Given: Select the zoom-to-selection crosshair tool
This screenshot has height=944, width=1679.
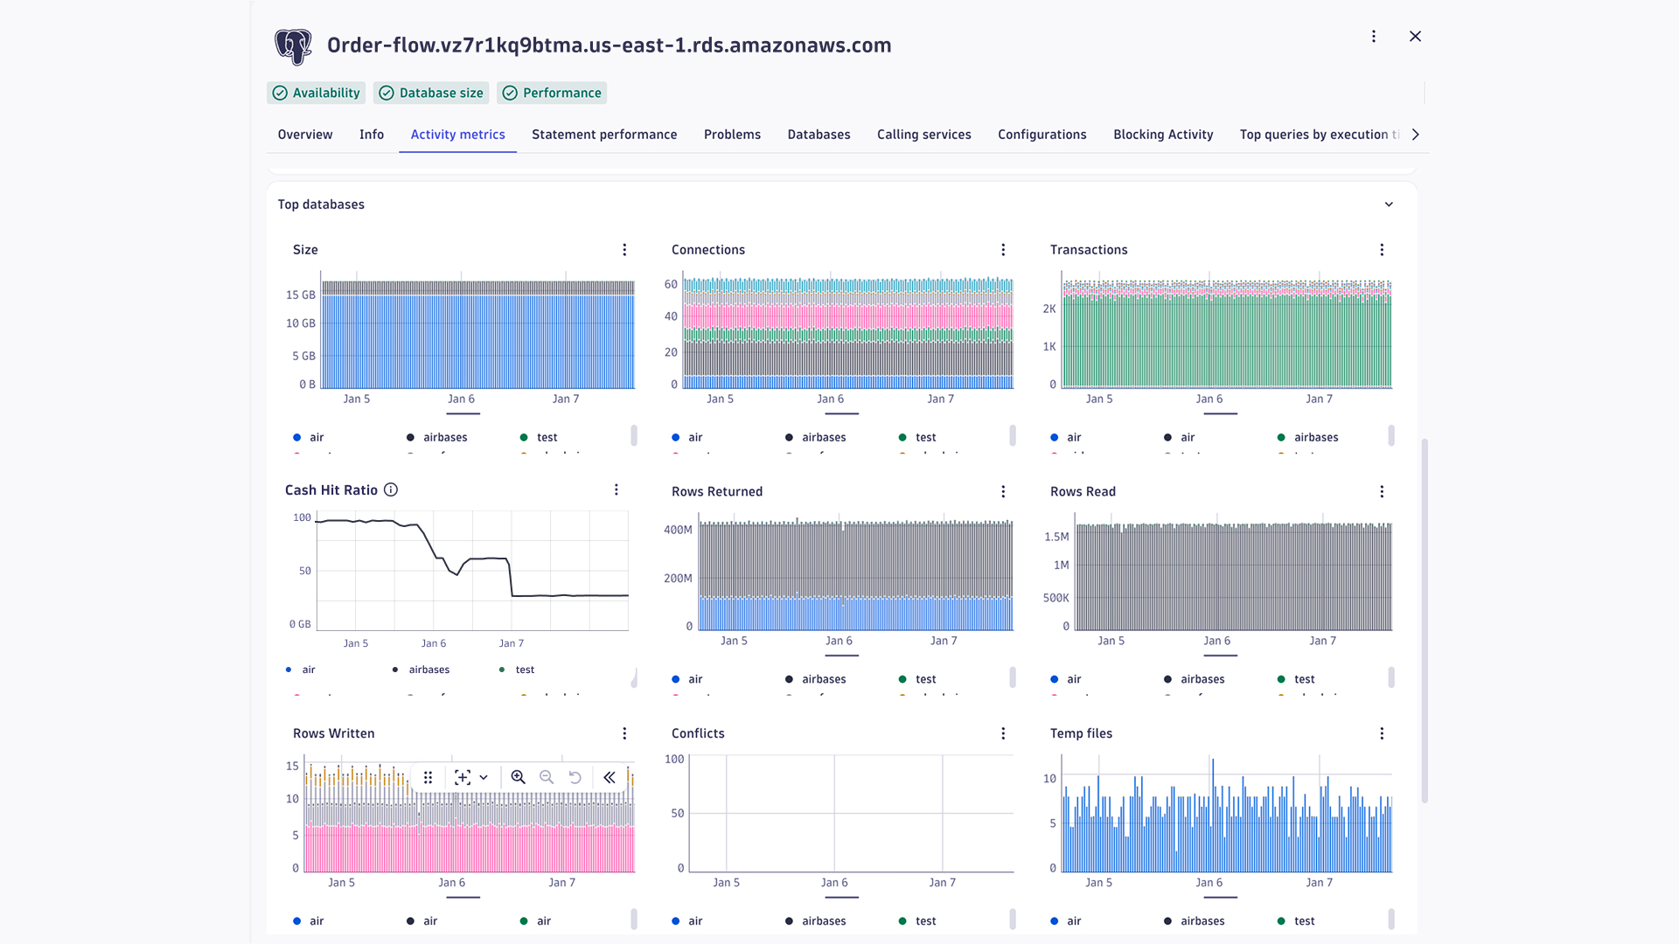Looking at the screenshot, I should 463,777.
